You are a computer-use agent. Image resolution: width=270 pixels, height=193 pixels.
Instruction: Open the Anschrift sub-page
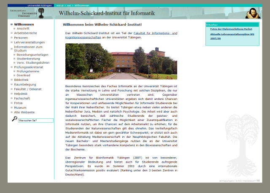click(23, 29)
